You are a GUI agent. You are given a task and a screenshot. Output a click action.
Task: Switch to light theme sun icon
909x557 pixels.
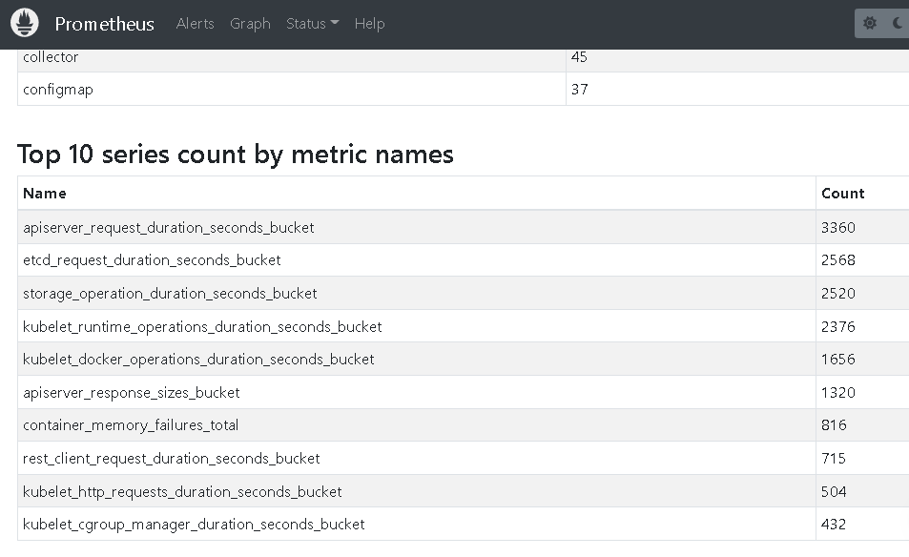coord(870,23)
